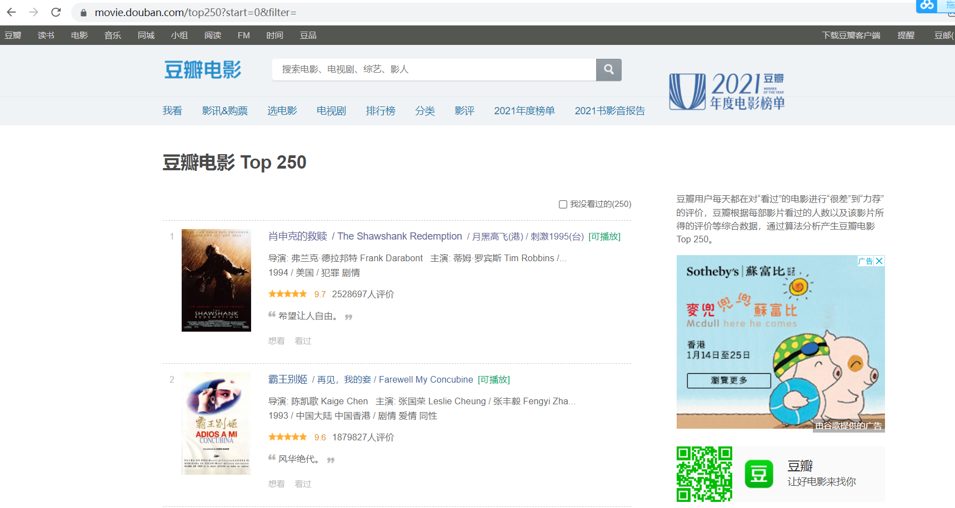Click the browser back arrow

[x=11, y=12]
